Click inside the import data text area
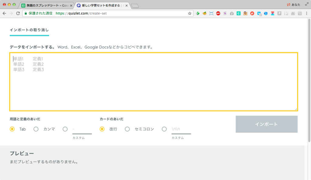 (154, 82)
